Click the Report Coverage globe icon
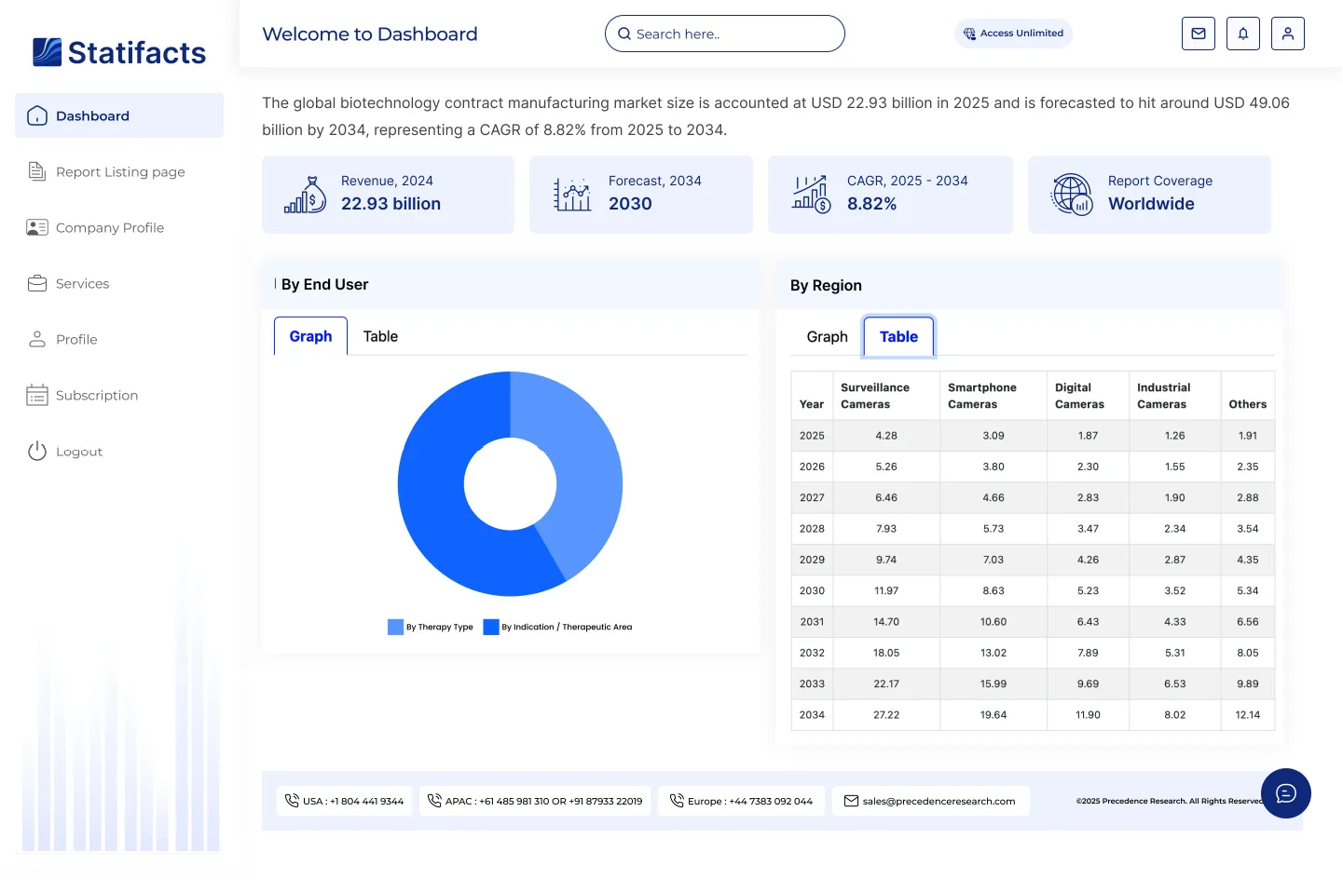The image size is (1343, 893). [x=1072, y=195]
